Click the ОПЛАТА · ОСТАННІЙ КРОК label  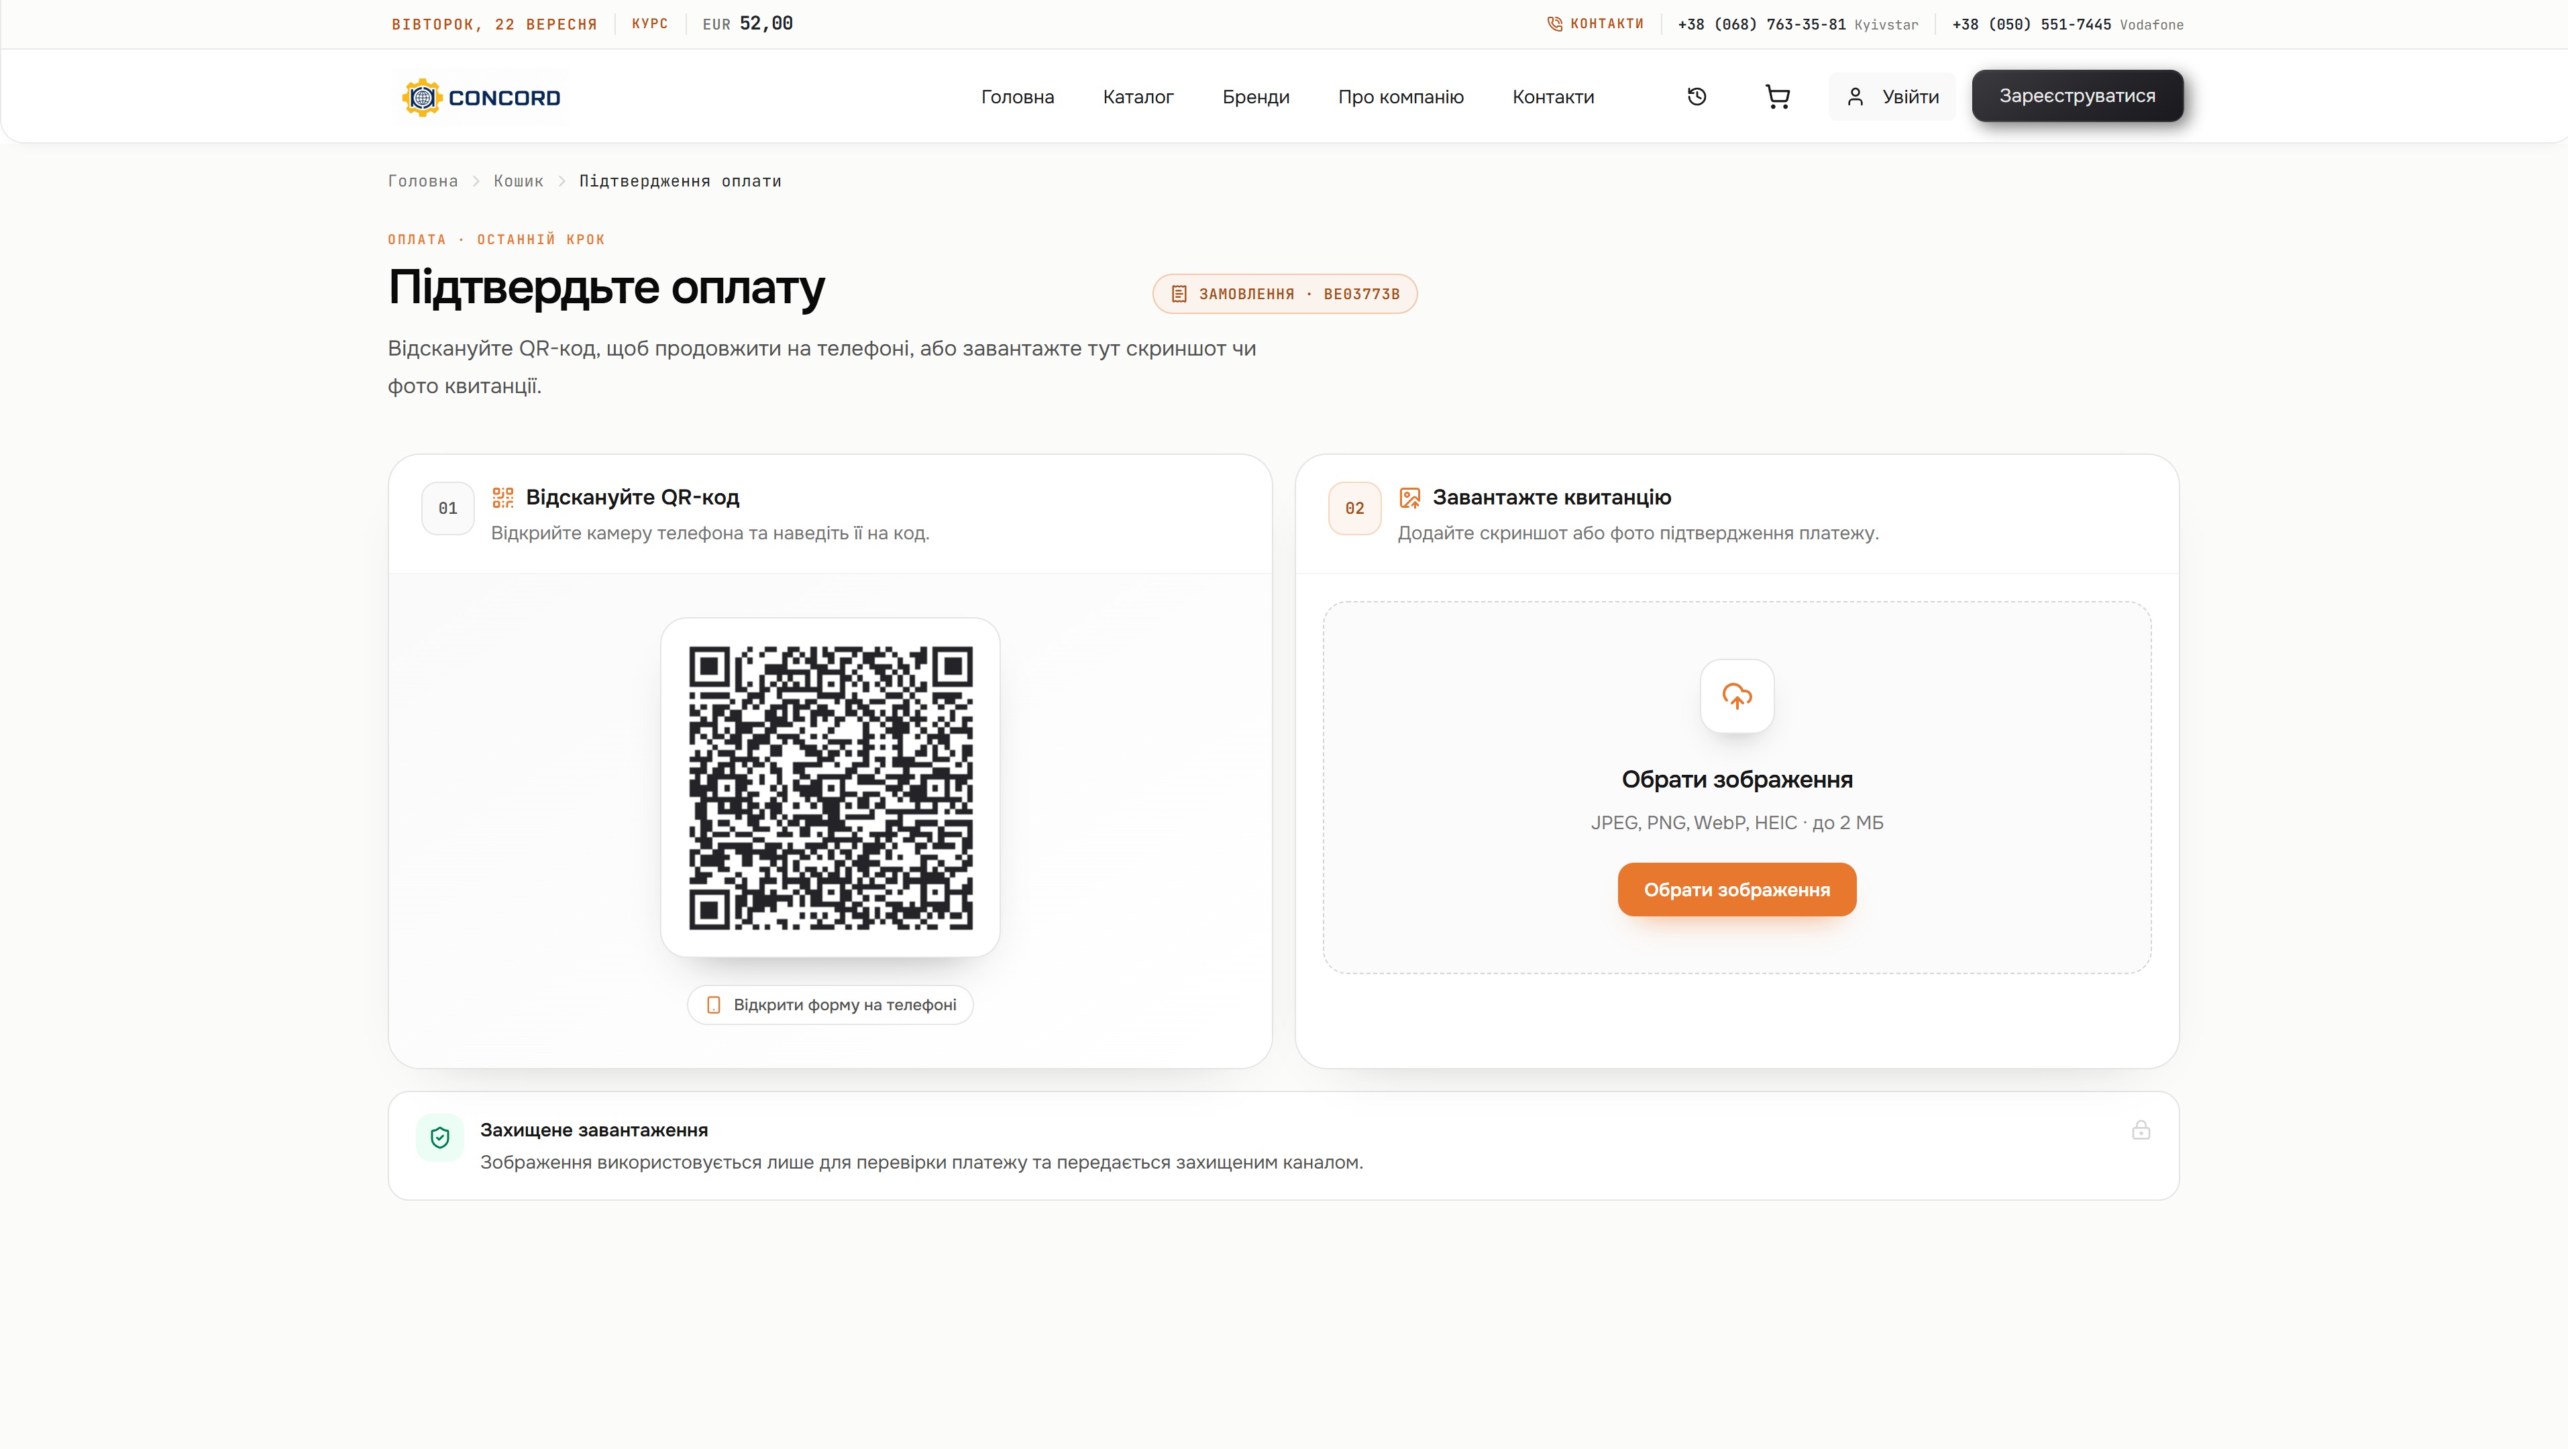tap(497, 240)
